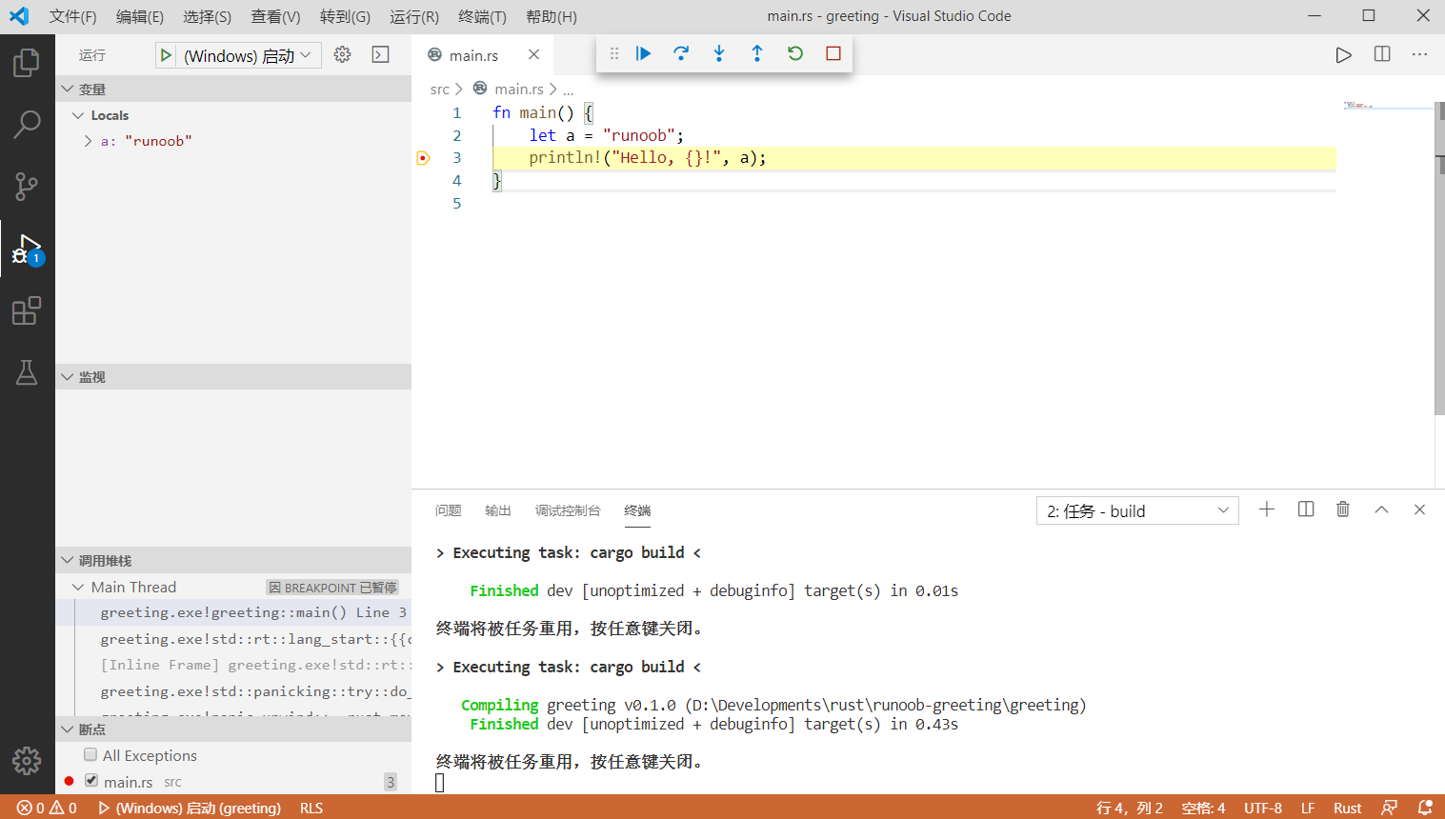Open the terminal selector '2: 任务 - build'
The height and width of the screenshot is (819, 1445).
tap(1136, 511)
